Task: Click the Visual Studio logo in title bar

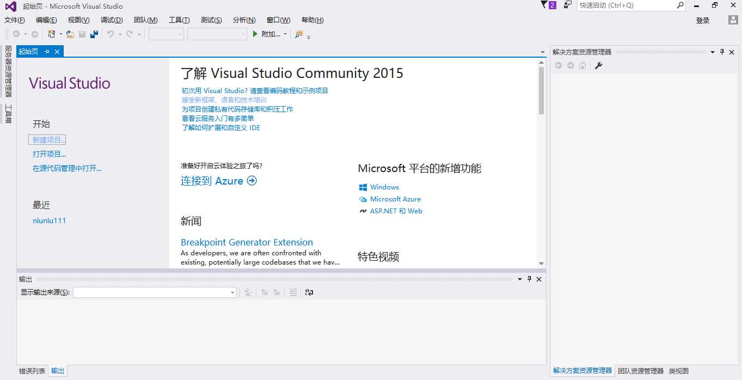Action: tap(11, 6)
